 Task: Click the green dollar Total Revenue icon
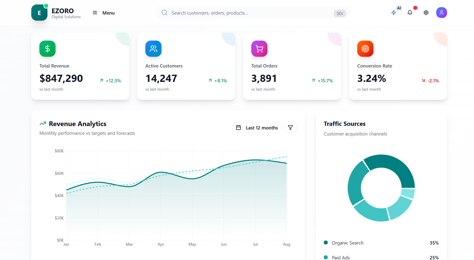point(47,49)
